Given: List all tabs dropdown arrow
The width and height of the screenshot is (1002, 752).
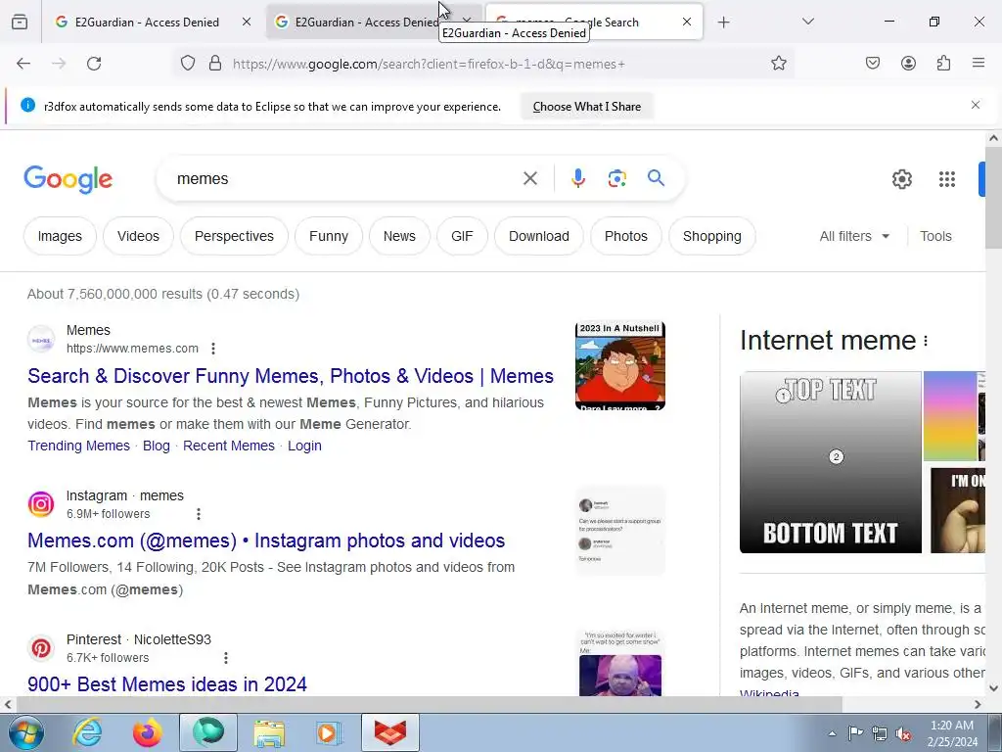Looking at the screenshot, I should click(807, 22).
